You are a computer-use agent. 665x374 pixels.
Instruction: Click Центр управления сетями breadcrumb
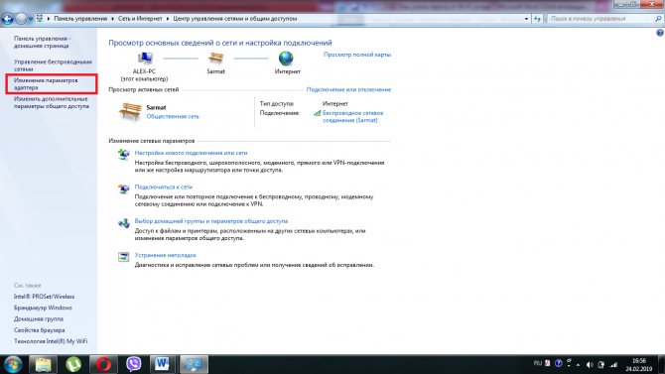click(235, 19)
